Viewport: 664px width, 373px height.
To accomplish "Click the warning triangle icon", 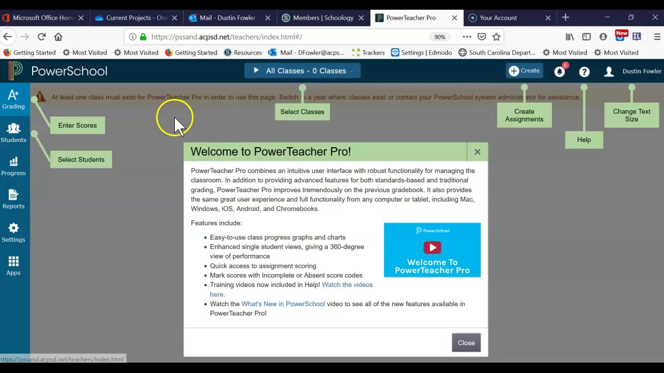I will pos(40,97).
